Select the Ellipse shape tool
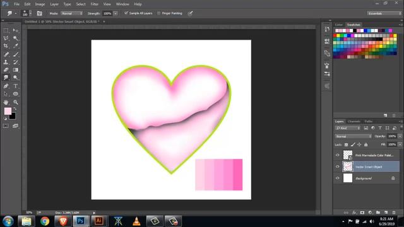Viewport: 404px width, 227px height. [16, 94]
